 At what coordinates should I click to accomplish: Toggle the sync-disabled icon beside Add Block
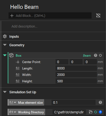98,16
